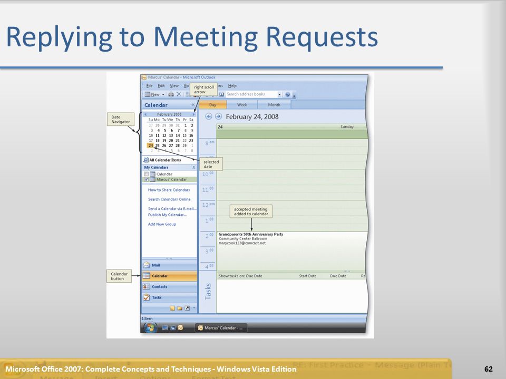Image resolution: width=506 pixels, height=379 pixels.
Task: Click the Due Date column header
Action: (x=338, y=276)
